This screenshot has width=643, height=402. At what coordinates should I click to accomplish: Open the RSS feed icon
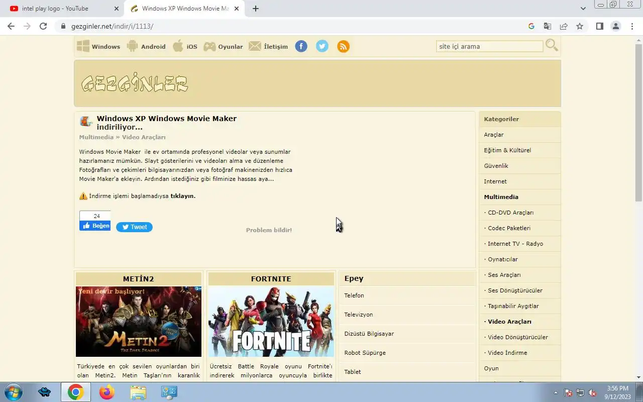[343, 46]
